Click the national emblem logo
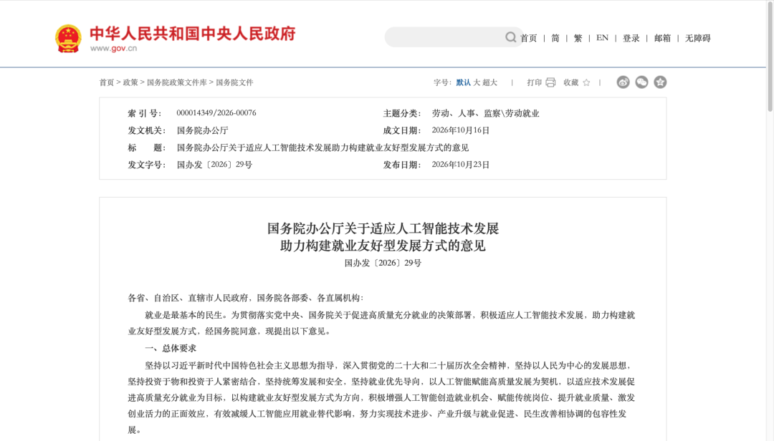The image size is (774, 441). [x=68, y=39]
